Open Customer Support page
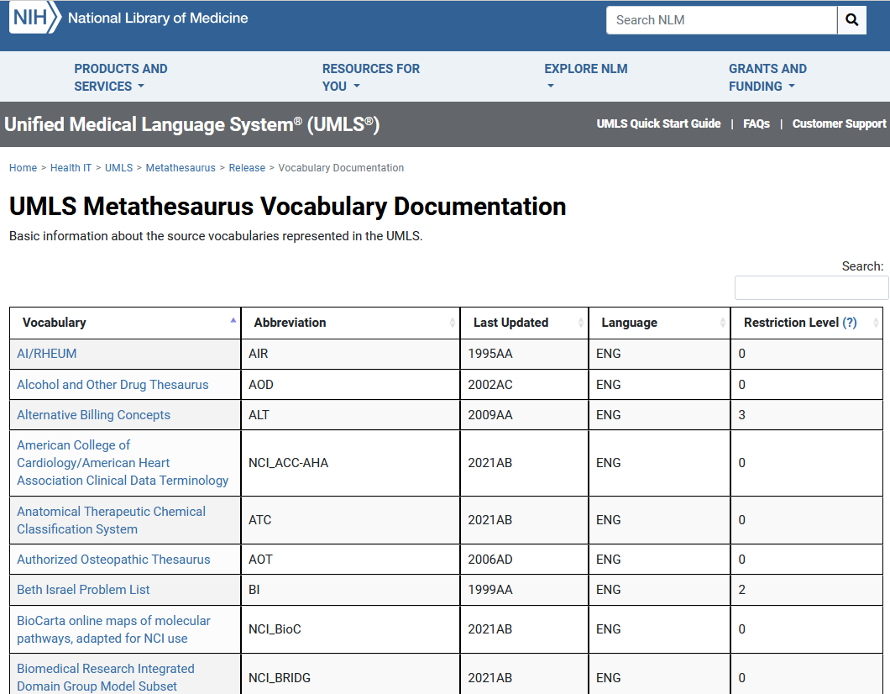 [839, 124]
